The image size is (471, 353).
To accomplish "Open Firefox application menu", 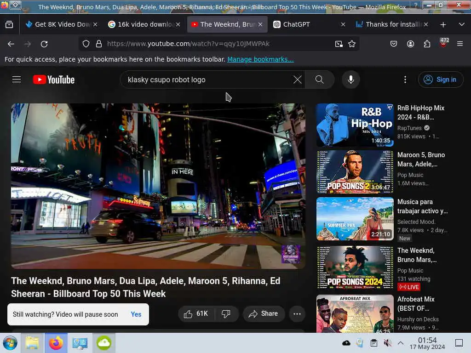I will (460, 44).
